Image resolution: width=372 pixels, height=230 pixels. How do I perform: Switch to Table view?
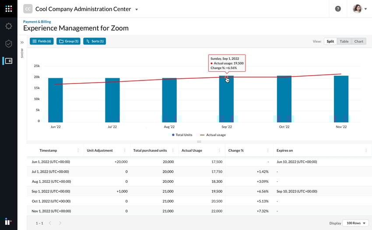point(344,42)
